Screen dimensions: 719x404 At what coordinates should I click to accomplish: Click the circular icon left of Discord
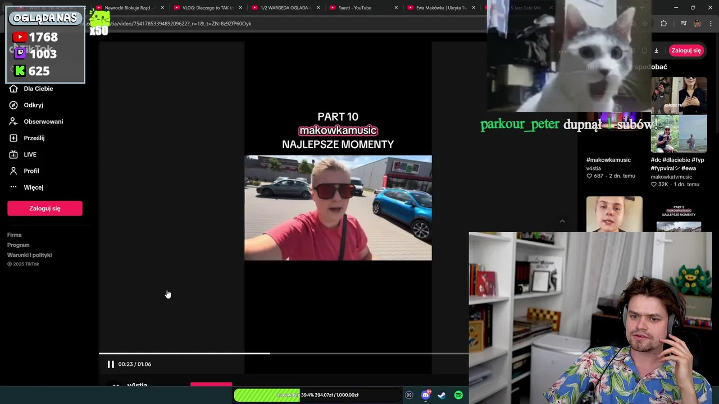(x=409, y=395)
